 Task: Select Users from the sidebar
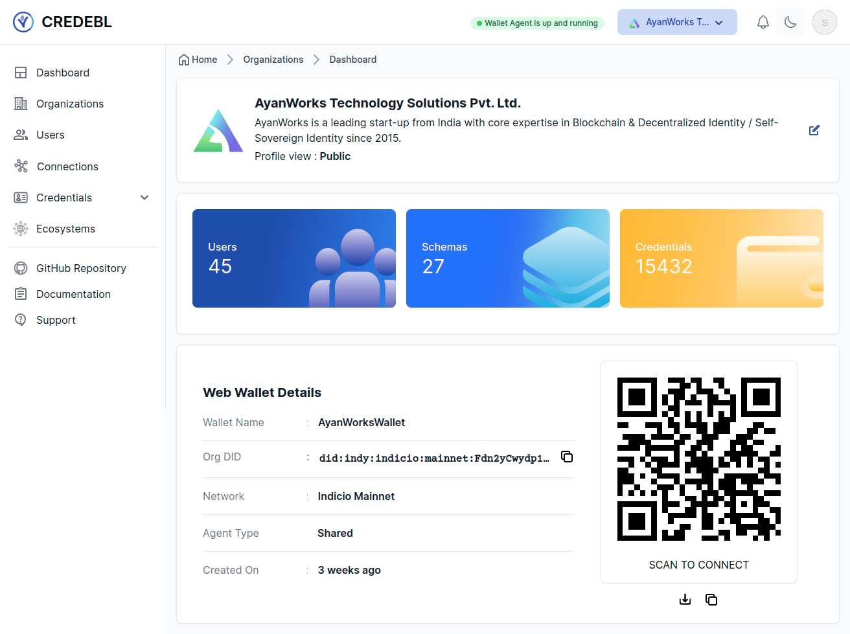click(x=50, y=135)
